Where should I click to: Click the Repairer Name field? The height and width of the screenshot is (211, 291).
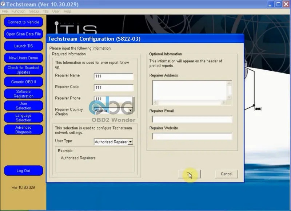(x=113, y=76)
